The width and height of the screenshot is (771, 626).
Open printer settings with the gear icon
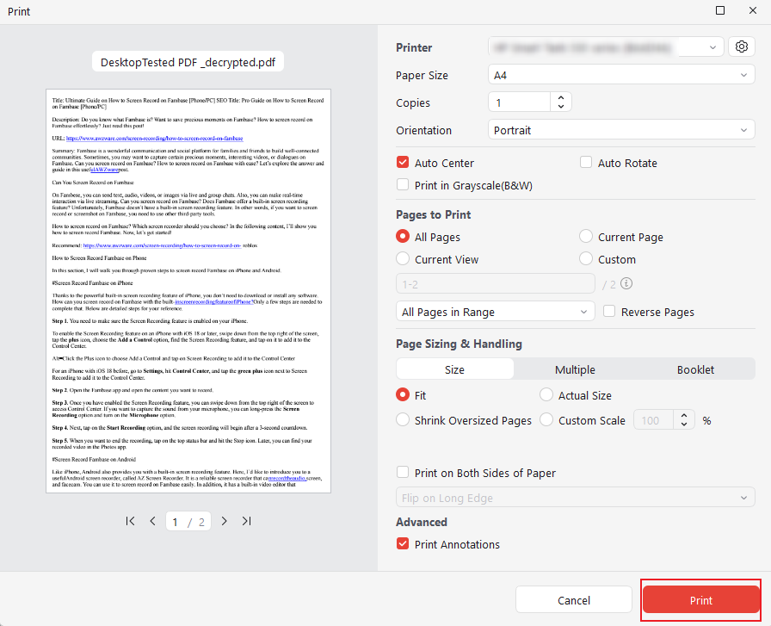click(741, 46)
